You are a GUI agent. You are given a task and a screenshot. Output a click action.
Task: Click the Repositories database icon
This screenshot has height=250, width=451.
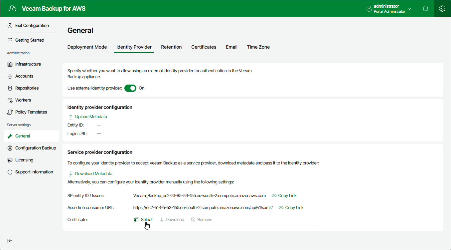tap(10, 88)
